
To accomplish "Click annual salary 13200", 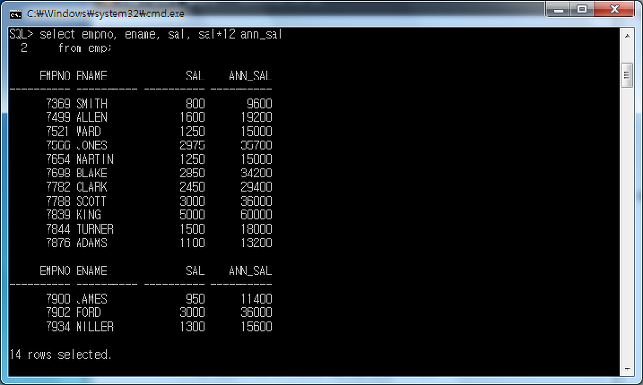I will [x=256, y=242].
